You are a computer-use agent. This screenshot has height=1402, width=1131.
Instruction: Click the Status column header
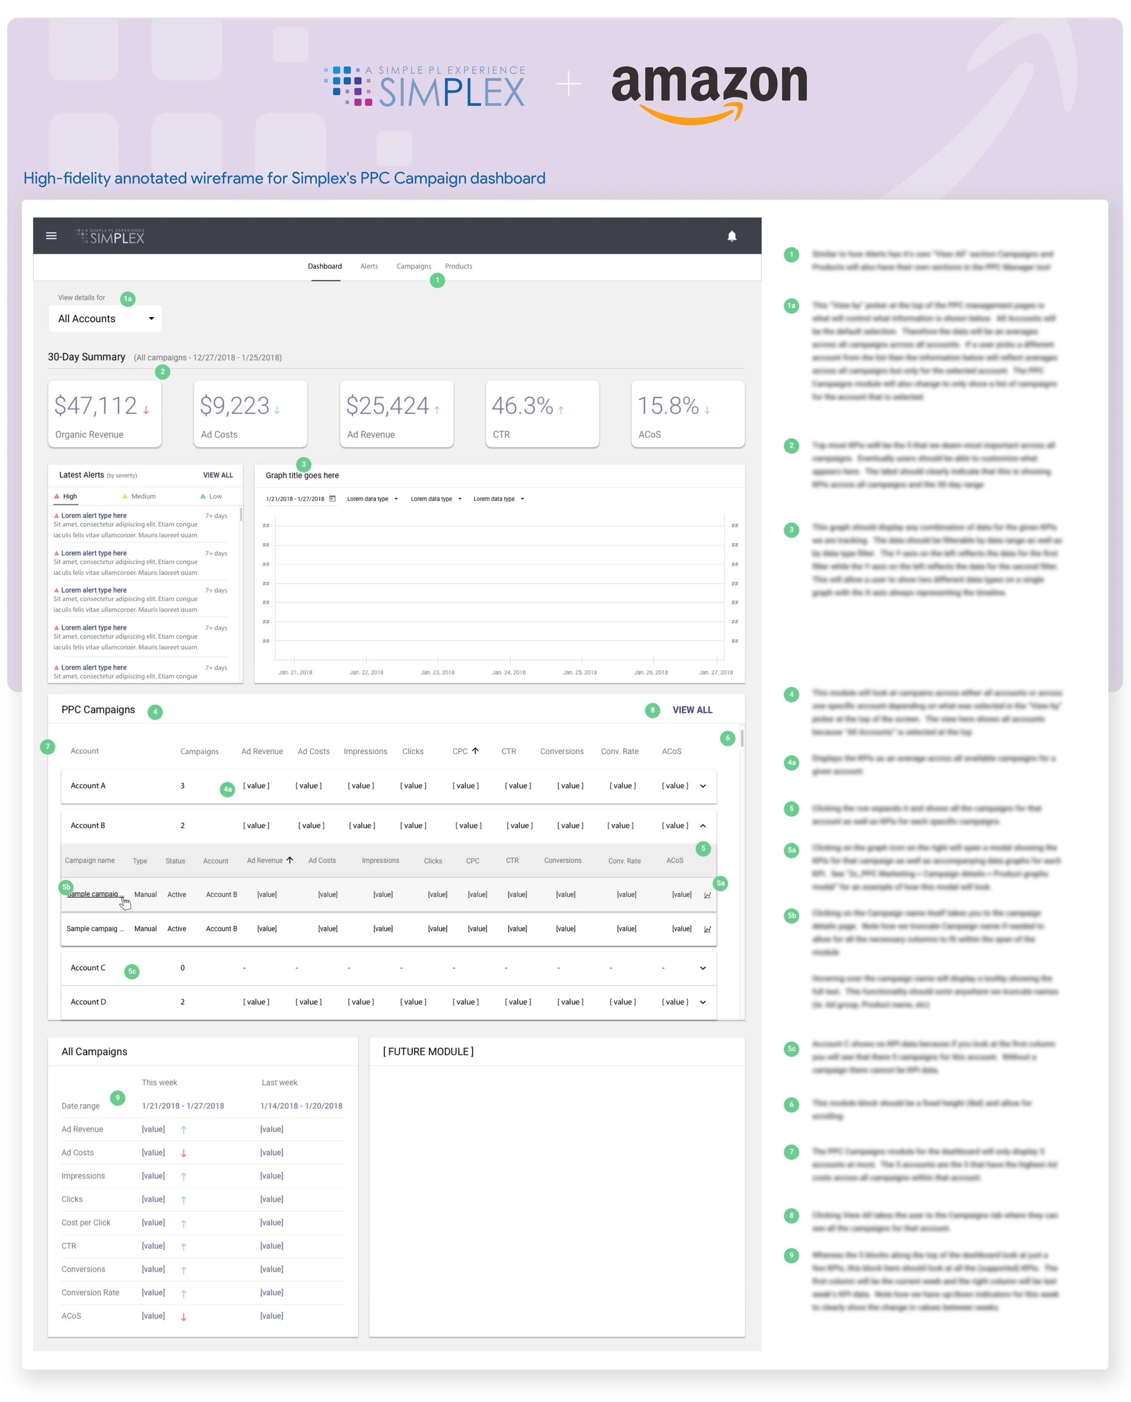tap(175, 861)
